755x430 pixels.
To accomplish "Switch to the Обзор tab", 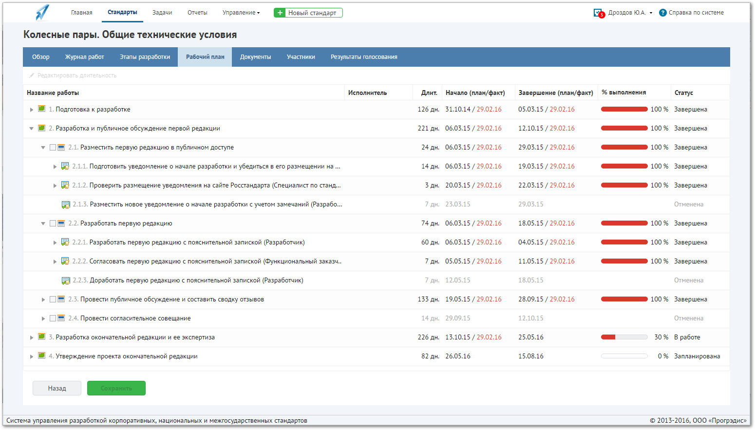I will click(x=41, y=57).
